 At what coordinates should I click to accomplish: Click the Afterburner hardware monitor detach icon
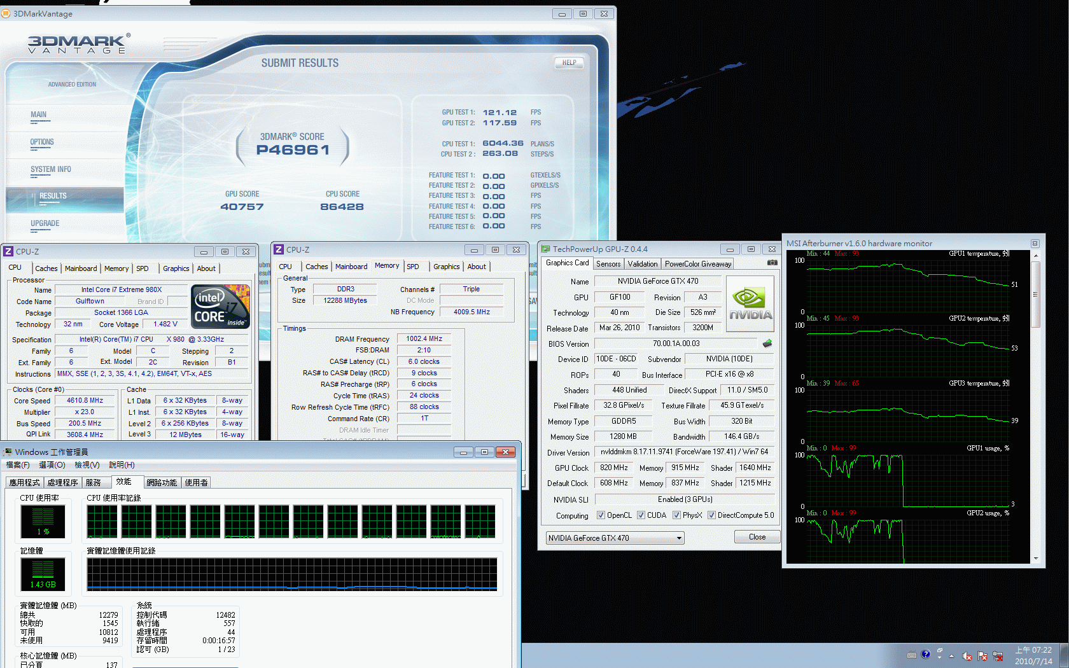(x=1035, y=244)
